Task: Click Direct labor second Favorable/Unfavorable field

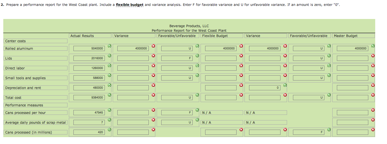Action: (x=308, y=68)
